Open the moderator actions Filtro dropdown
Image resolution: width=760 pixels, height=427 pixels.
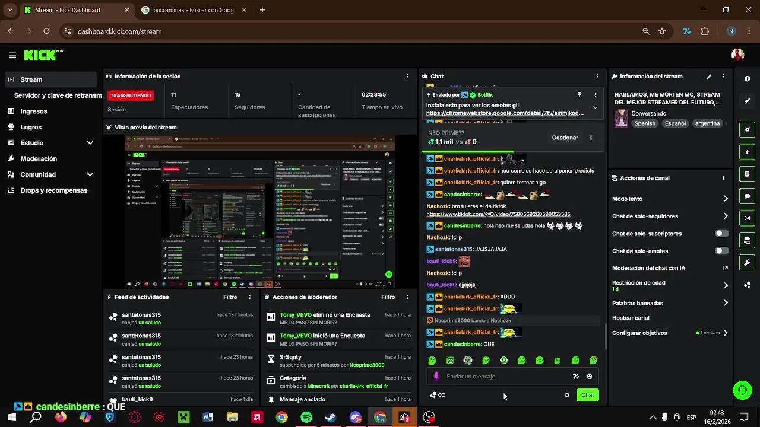tap(388, 297)
